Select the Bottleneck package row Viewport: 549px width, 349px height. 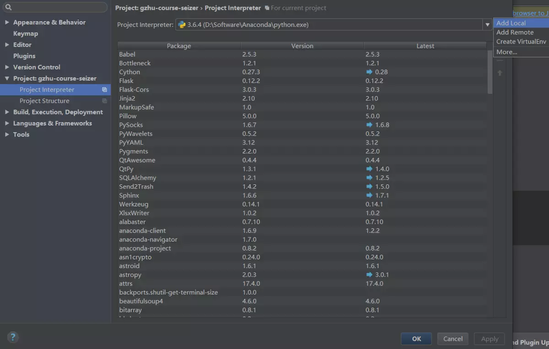pyautogui.click(x=302, y=63)
